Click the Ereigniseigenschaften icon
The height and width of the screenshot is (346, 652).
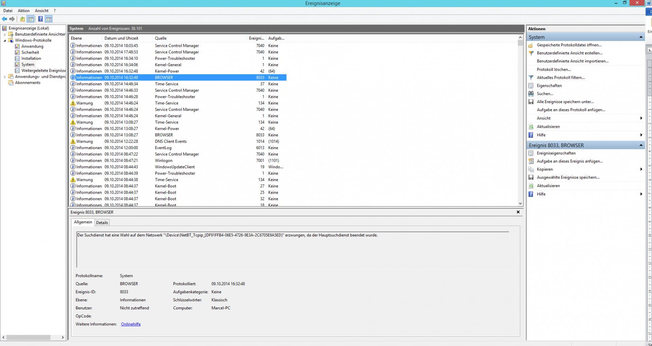[x=531, y=153]
